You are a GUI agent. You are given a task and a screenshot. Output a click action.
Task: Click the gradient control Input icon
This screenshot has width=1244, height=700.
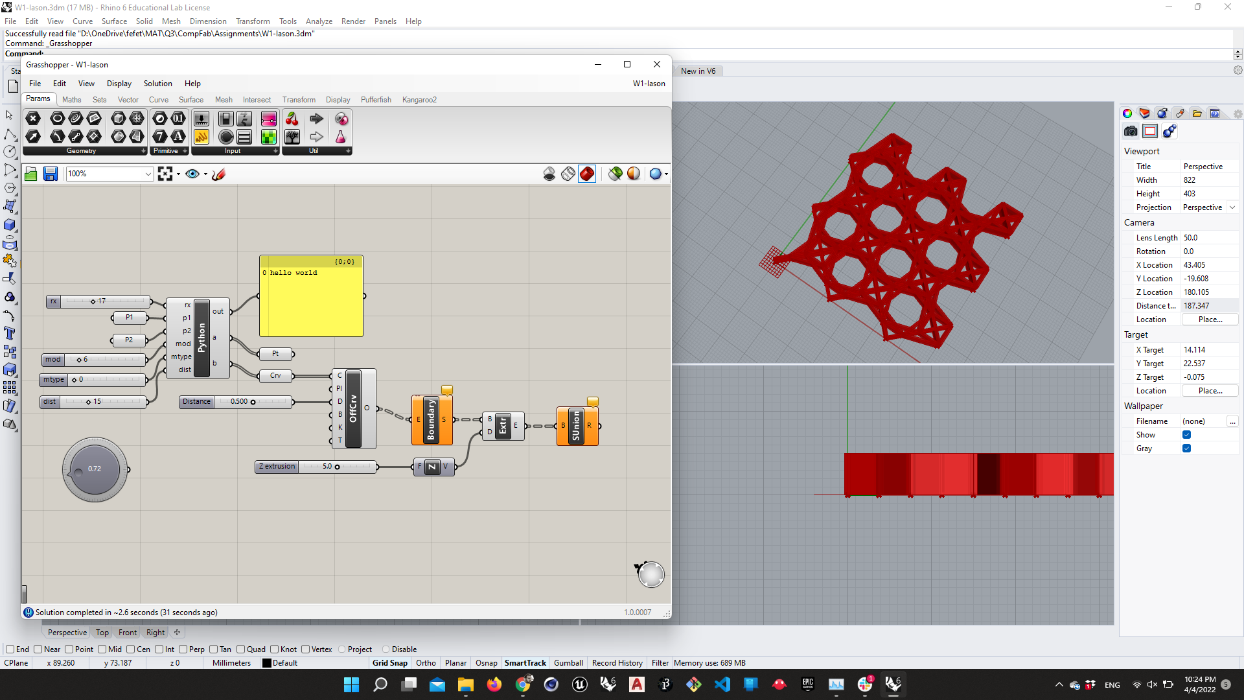point(268,119)
